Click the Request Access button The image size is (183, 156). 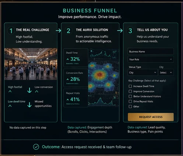click(151, 117)
